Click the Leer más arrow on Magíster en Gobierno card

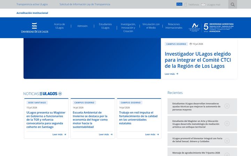65,135
